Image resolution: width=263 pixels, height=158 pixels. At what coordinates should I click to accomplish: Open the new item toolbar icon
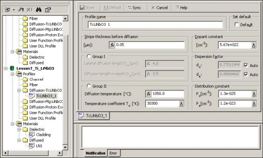click(7, 10)
